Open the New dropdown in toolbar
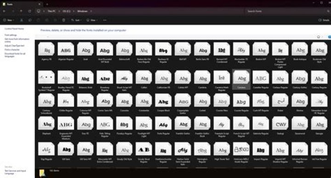Image resolution: width=331 pixels, height=178 pixels. [x=8, y=20]
